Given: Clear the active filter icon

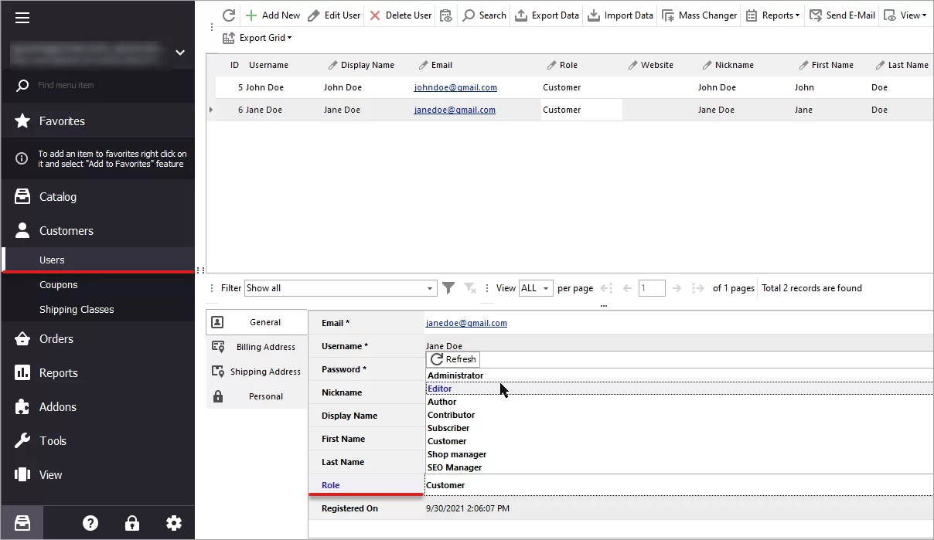Looking at the screenshot, I should click(x=469, y=287).
